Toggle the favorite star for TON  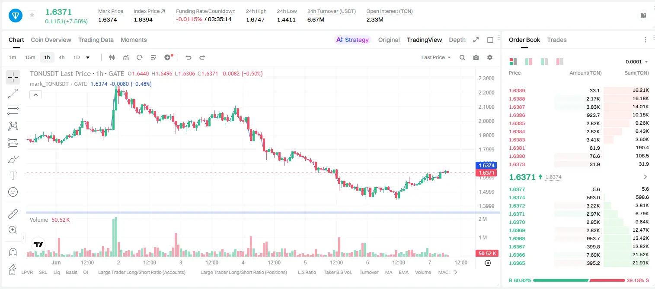coord(32,15)
